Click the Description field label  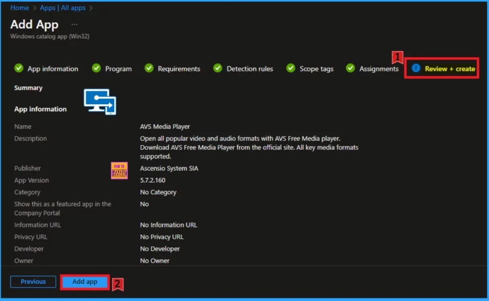(31, 139)
